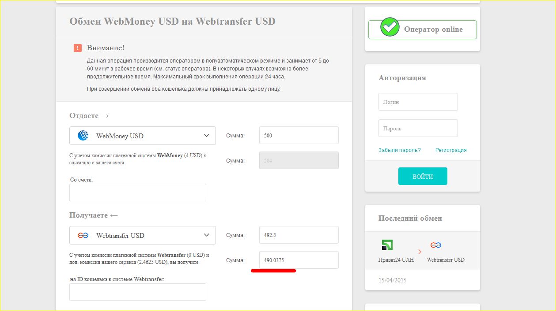Open the Забыли пароль? link
Screen dimensions: 556x311
pos(400,150)
